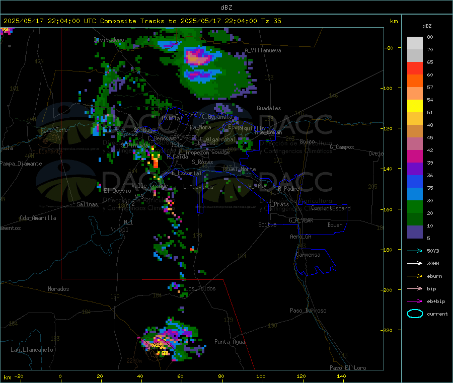Click the cyan 'current' ellipse legend symbol
The width and height of the screenshot is (453, 383).
coord(415,314)
